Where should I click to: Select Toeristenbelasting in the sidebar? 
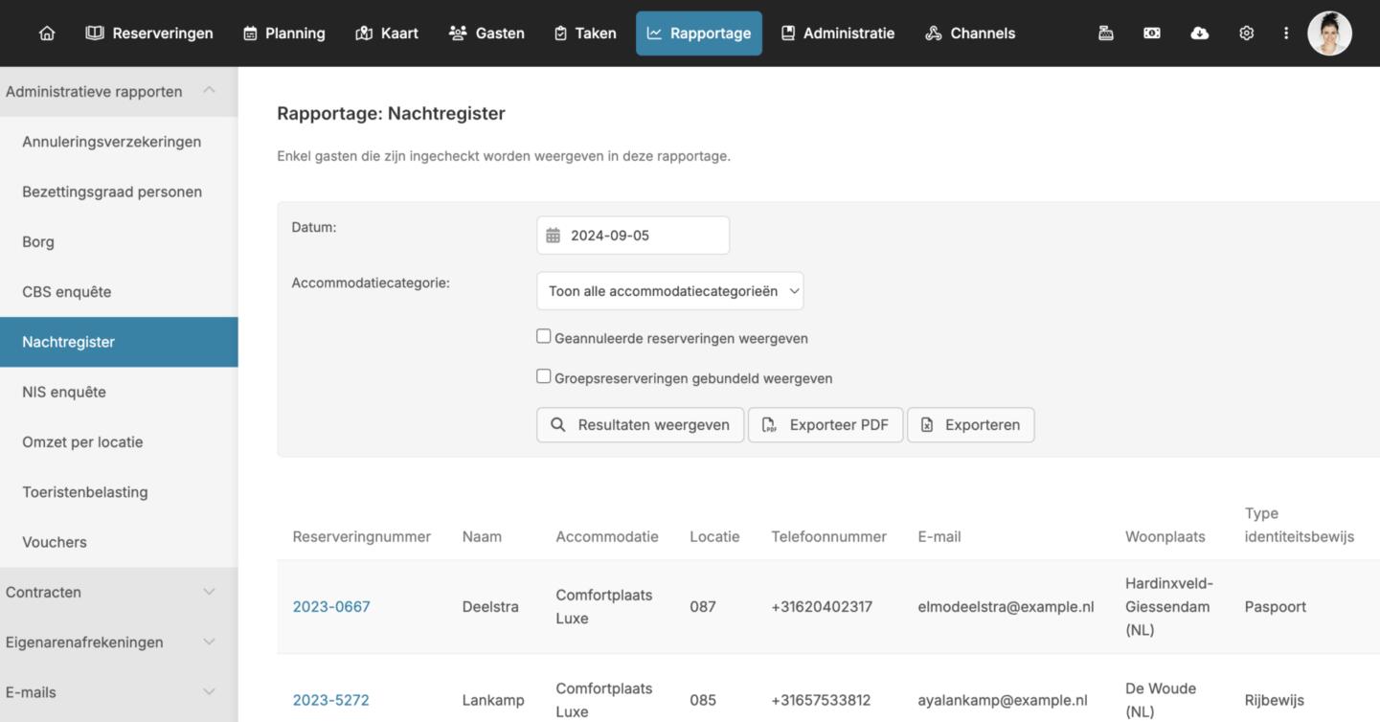(85, 492)
